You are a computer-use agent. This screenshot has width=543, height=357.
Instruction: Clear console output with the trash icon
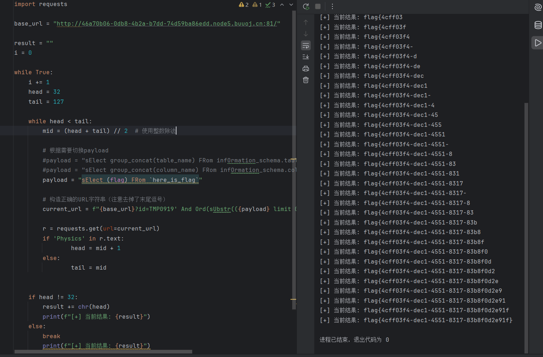click(306, 80)
